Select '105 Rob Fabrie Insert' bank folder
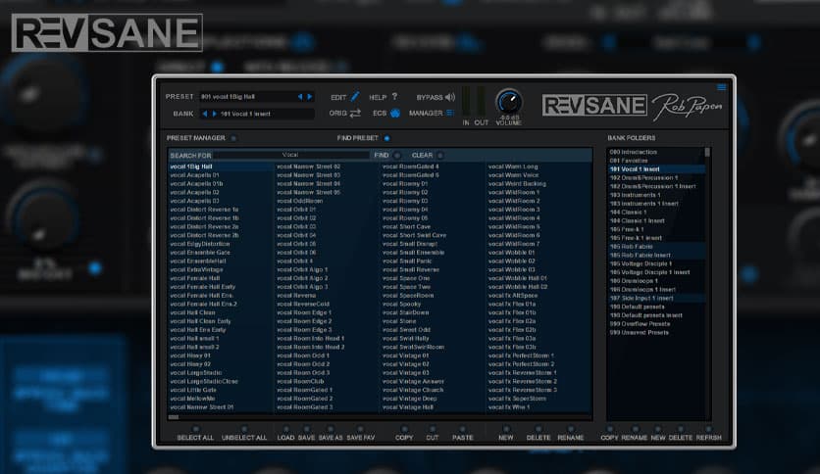Screen dimensions: 820x474 pyautogui.click(x=656, y=255)
